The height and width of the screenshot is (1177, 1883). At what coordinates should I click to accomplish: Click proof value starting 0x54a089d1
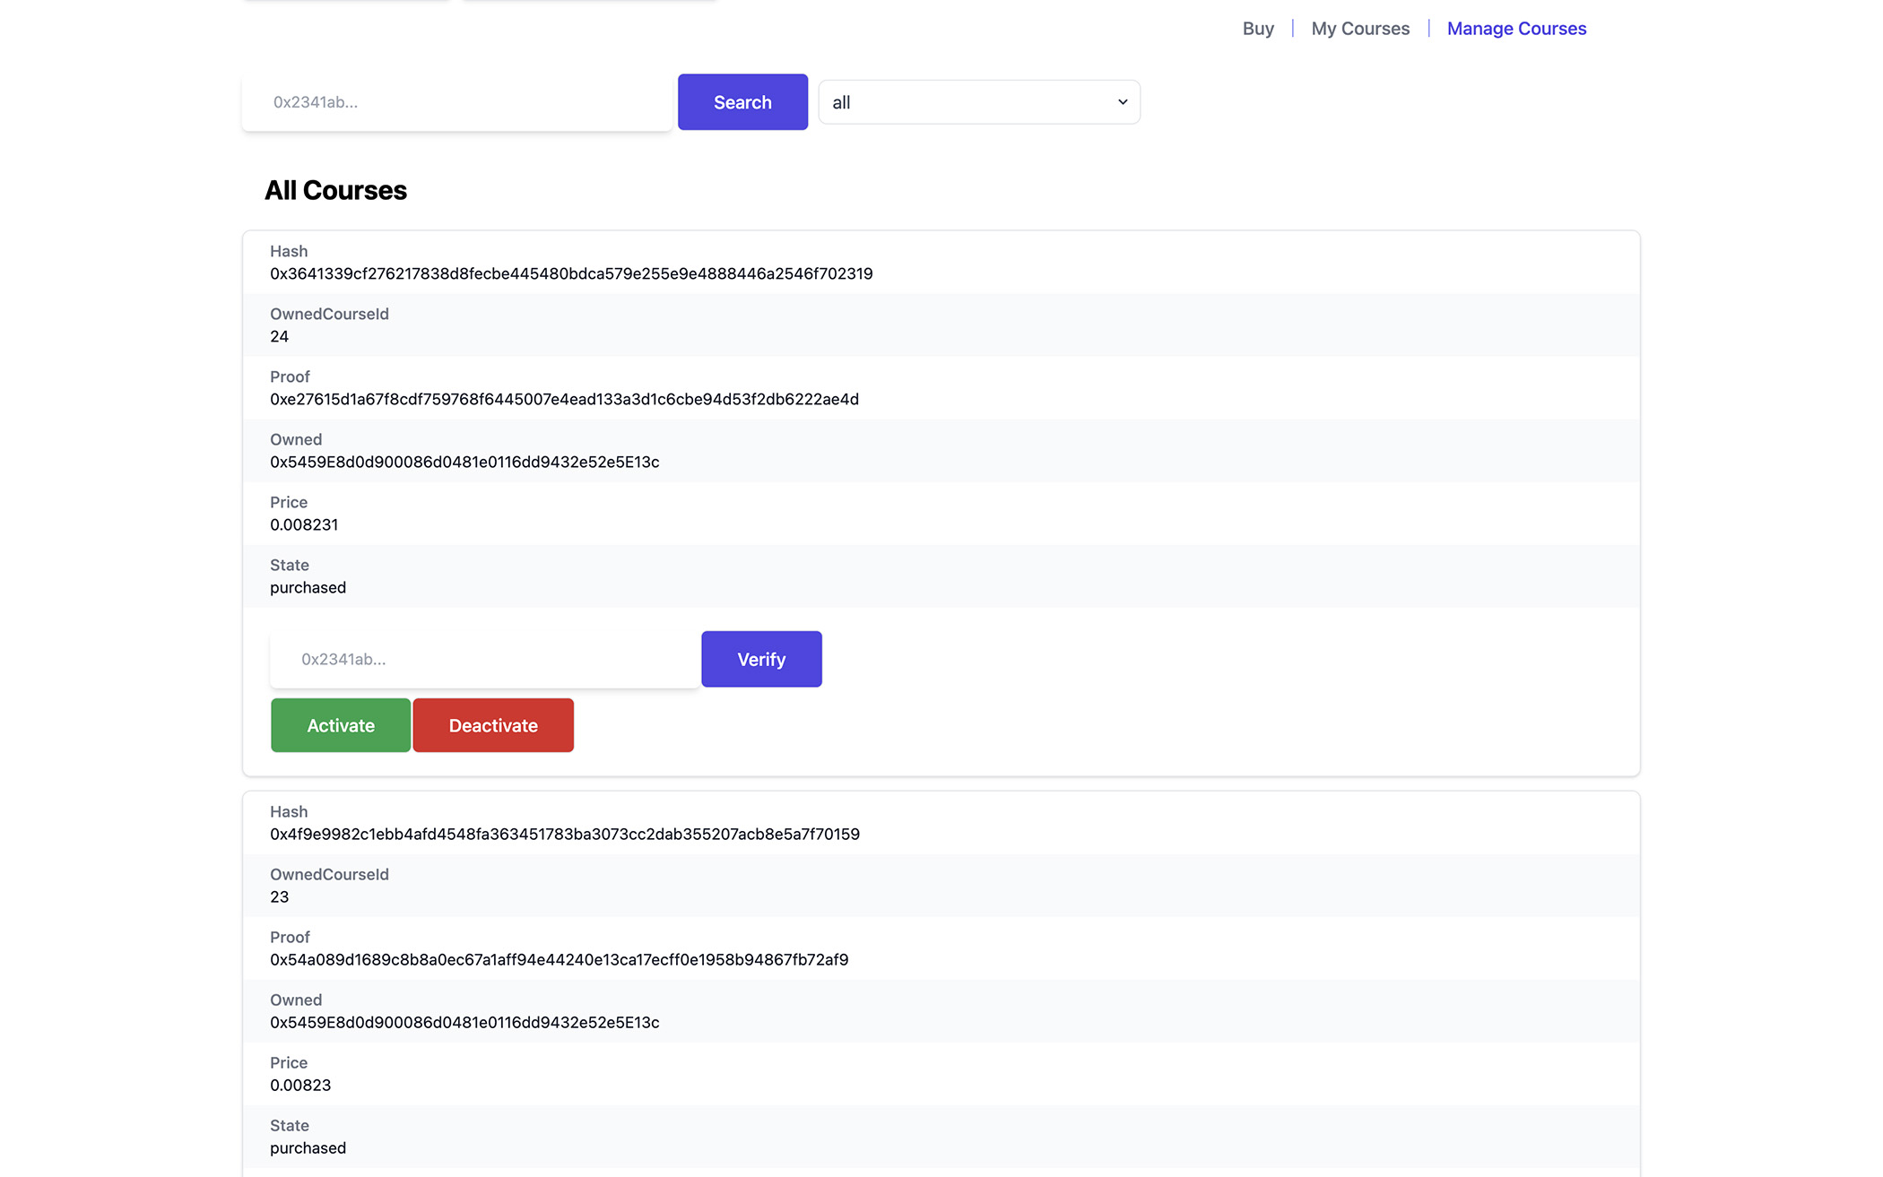click(x=559, y=959)
